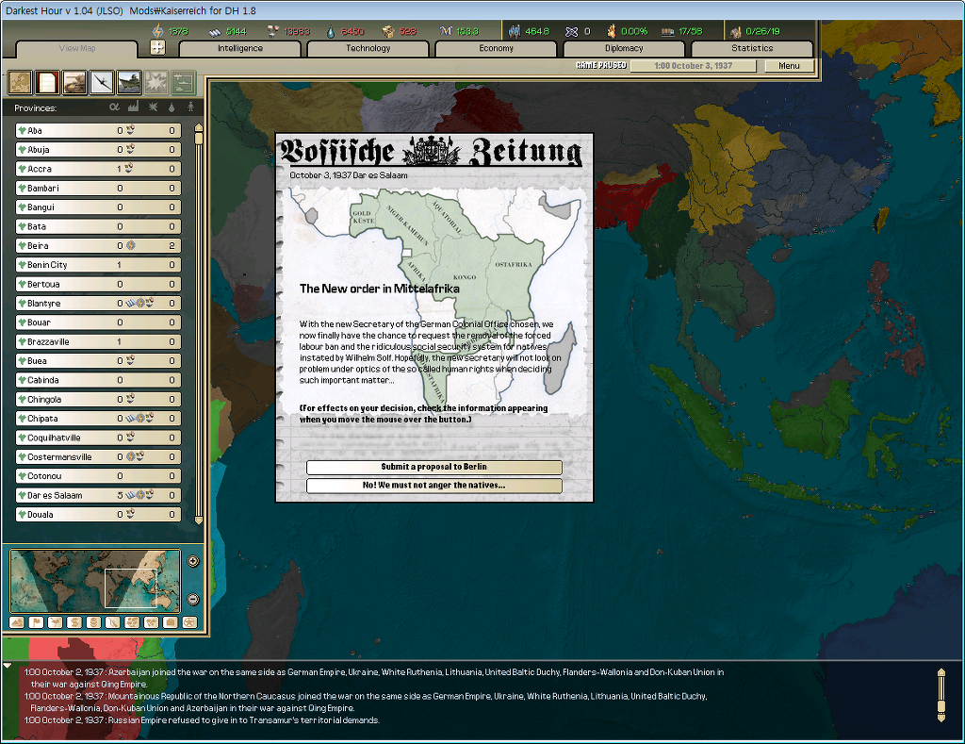Viewport: 965px width, 744px height.
Task: Click the dissent flame icon
Action: coord(612,31)
